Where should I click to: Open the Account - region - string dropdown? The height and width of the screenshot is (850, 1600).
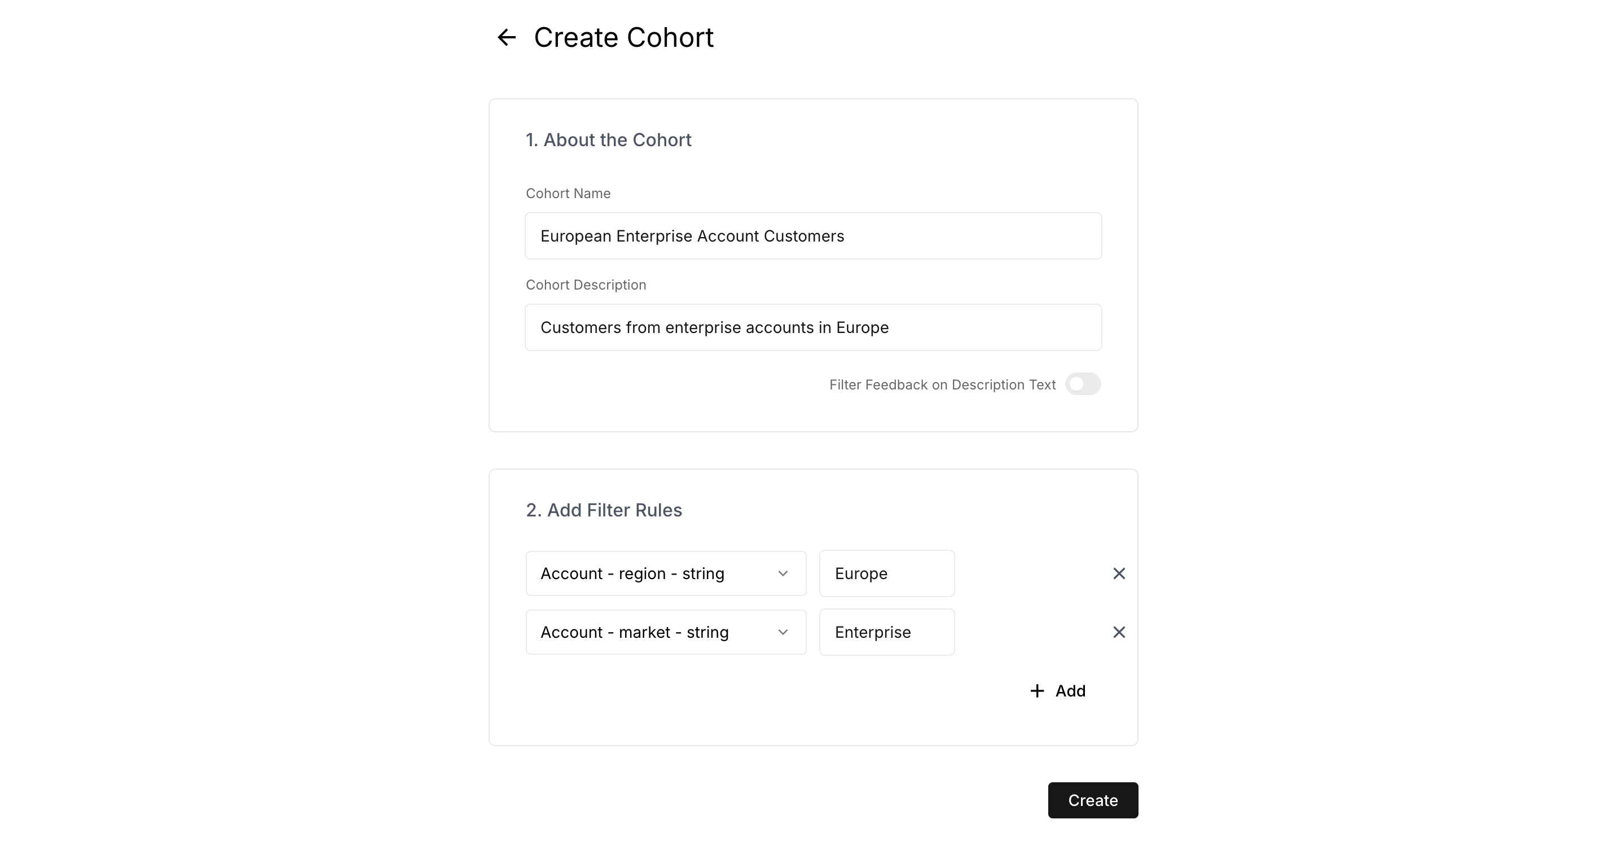[652, 573]
